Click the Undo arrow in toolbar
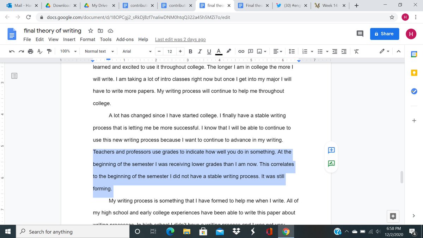This screenshot has width=423, height=238. tap(12, 51)
